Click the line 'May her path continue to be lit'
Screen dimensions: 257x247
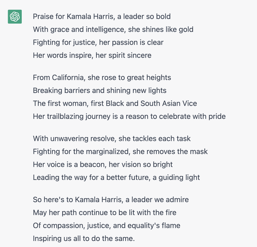(x=105, y=212)
